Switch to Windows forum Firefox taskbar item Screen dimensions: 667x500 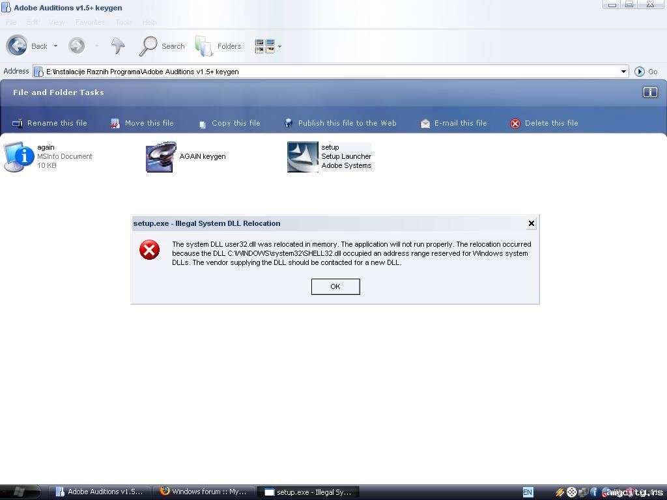(204, 492)
